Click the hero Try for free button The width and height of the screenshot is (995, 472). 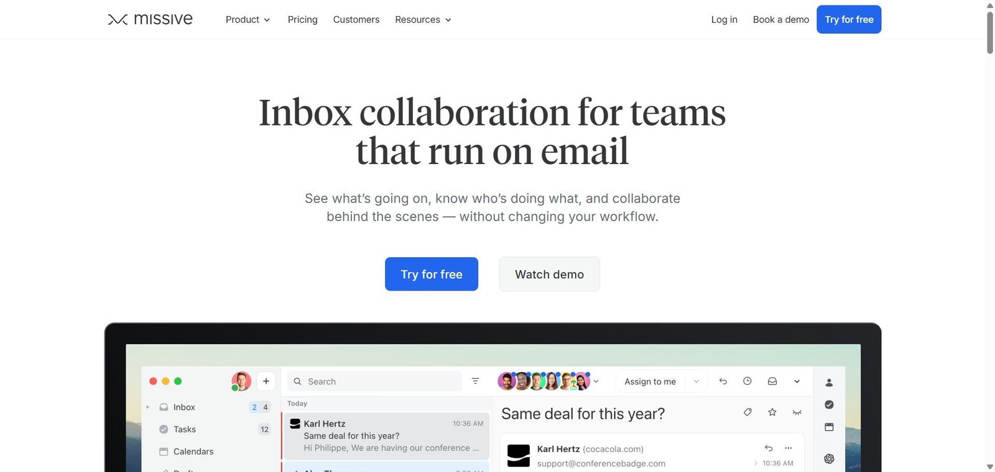[x=432, y=274]
